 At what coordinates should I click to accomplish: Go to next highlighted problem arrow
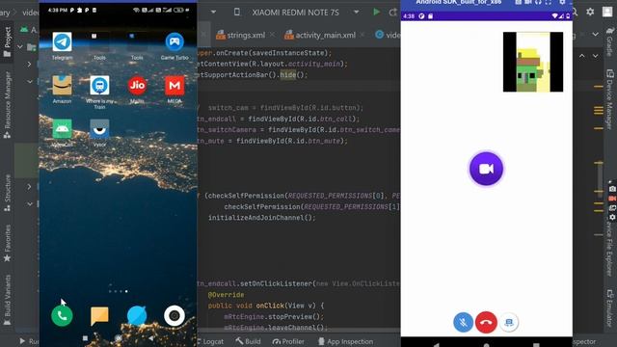click(x=596, y=56)
